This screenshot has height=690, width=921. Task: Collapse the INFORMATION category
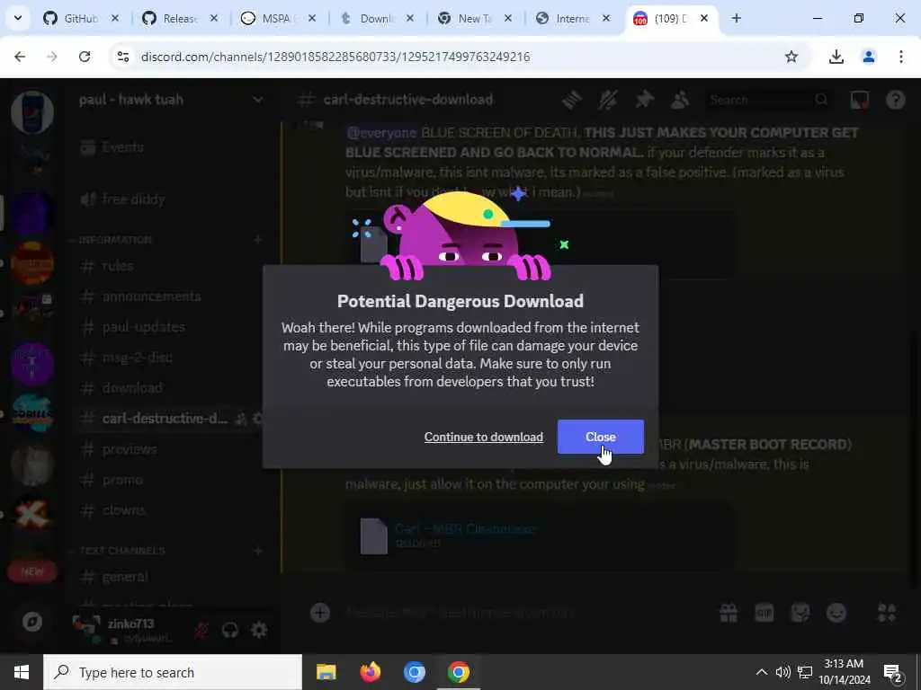point(115,239)
